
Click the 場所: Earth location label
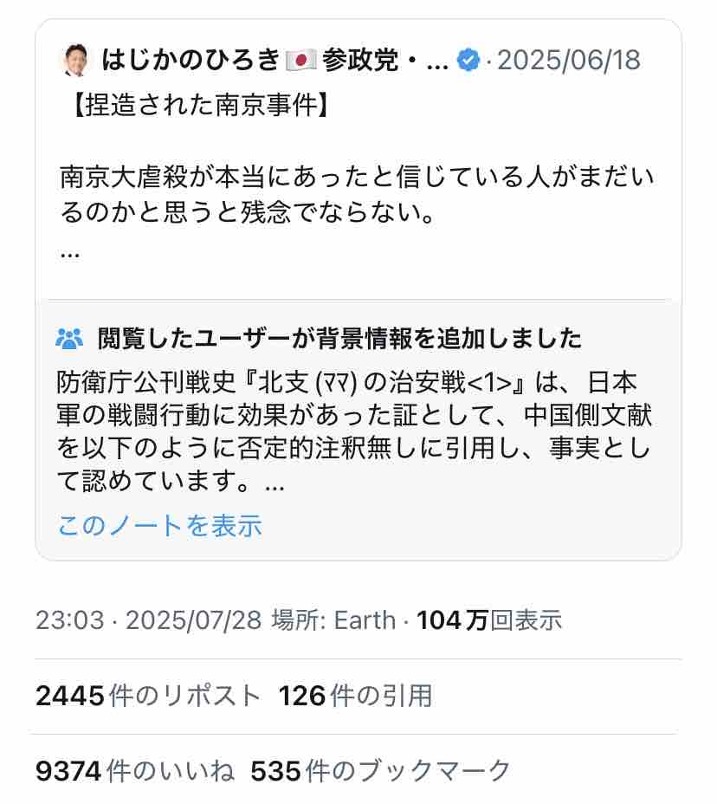[333, 620]
